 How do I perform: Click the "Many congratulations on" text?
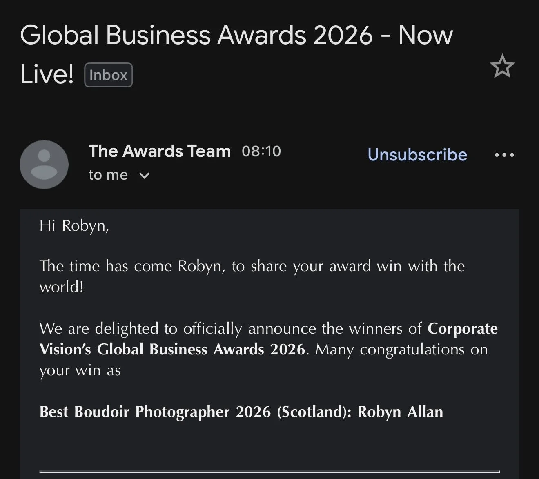401,350
